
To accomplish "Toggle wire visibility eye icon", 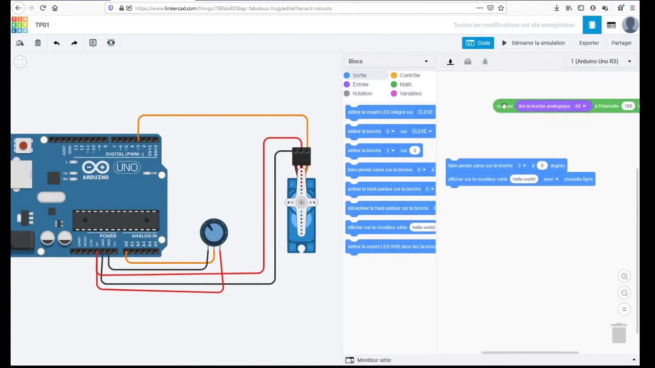I will tap(111, 43).
